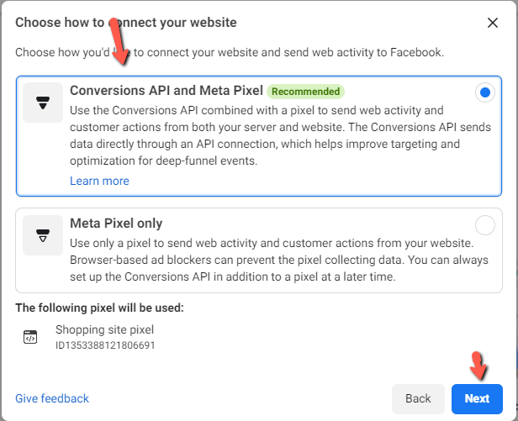Click the Meta Pixel only description text
518x421 pixels.
point(279,260)
